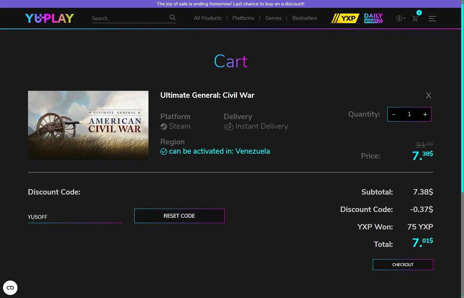Increase quantity with plus button

click(425, 114)
